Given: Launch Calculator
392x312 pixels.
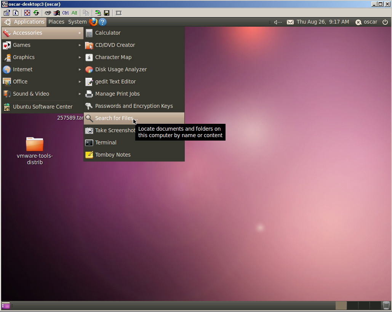Looking at the screenshot, I should (134, 33).
